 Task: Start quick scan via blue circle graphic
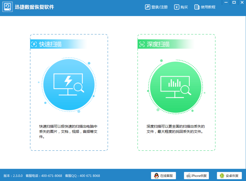(69, 85)
